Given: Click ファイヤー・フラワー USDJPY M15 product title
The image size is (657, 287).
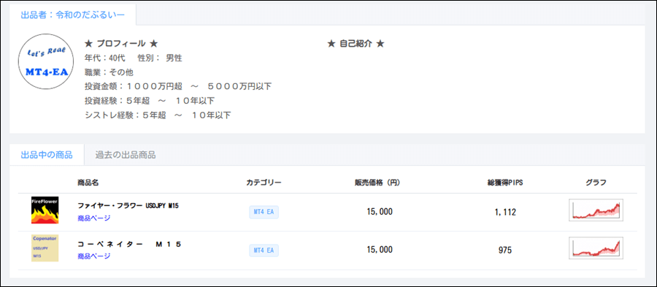Looking at the screenshot, I should tap(128, 206).
